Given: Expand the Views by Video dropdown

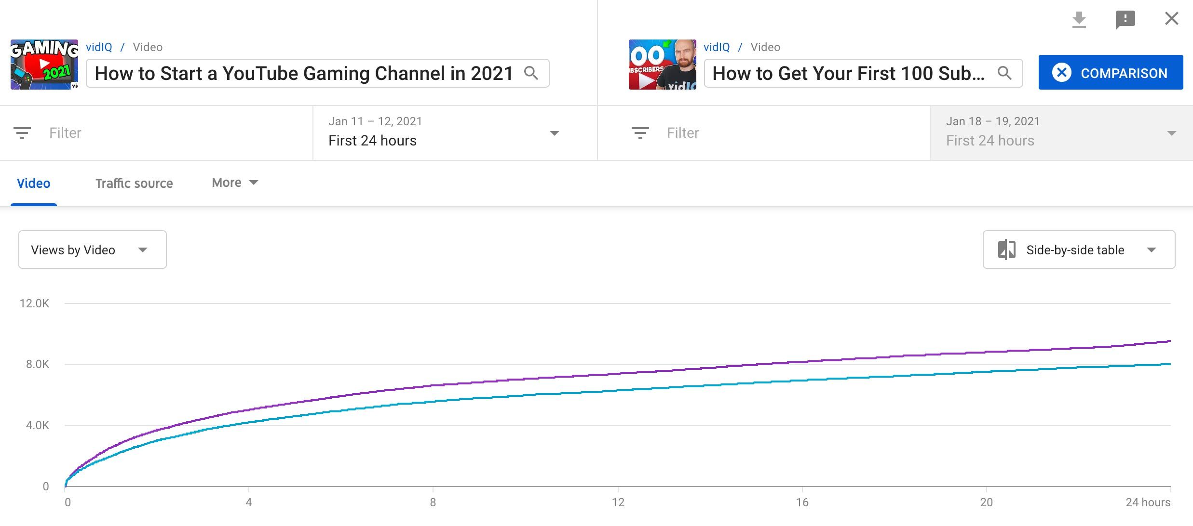Looking at the screenshot, I should click(x=91, y=250).
